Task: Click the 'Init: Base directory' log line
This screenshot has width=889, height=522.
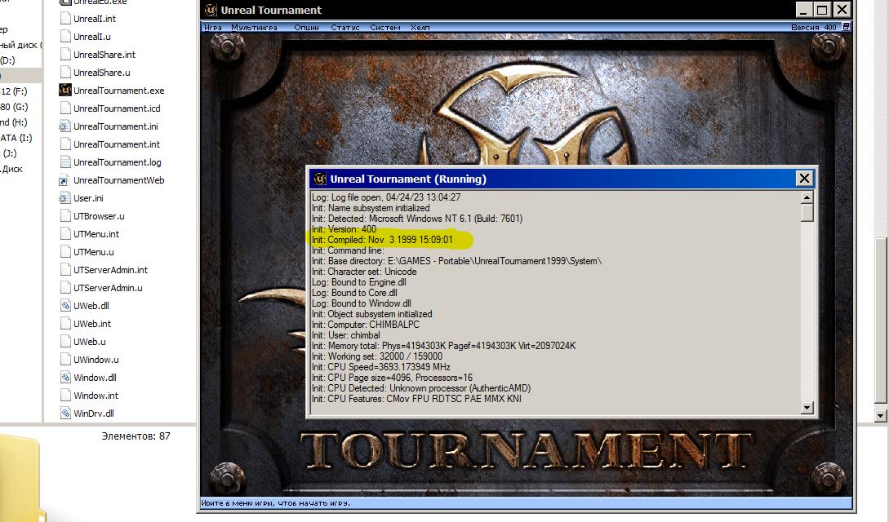Action: [457, 261]
